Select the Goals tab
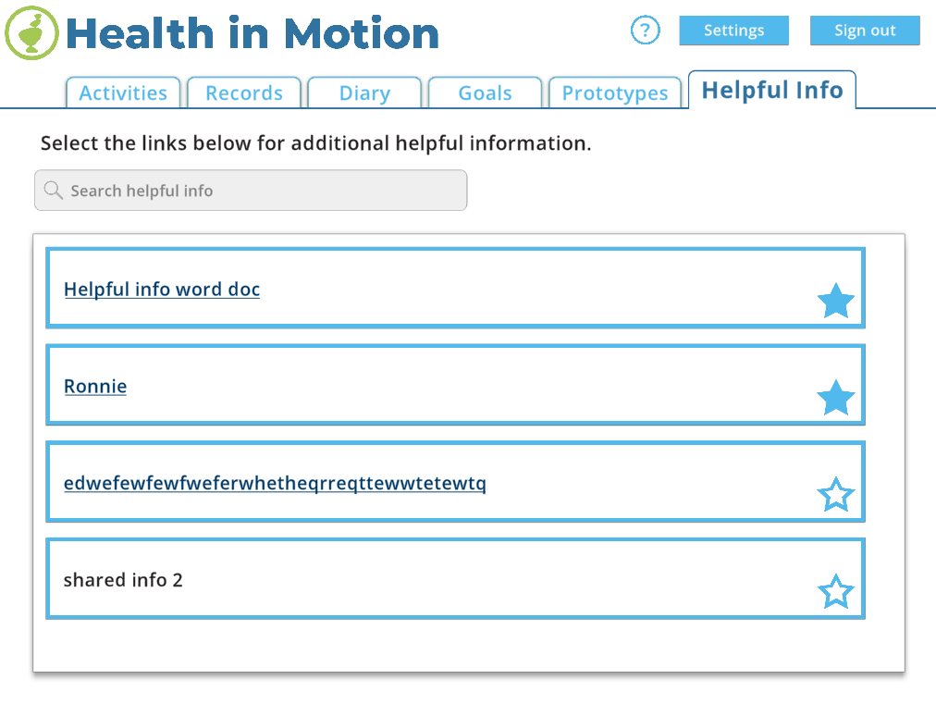The image size is (936, 704). (x=485, y=93)
